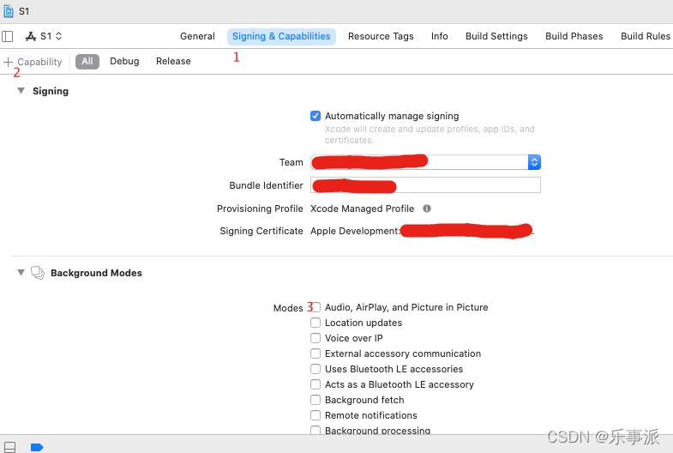Check Background processing mode
The height and width of the screenshot is (453, 673).
(315, 430)
